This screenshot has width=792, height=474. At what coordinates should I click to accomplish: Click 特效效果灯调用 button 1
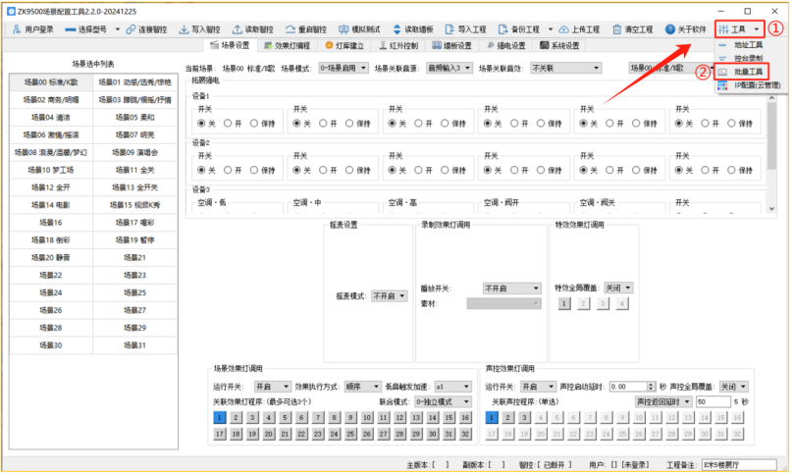coord(564,303)
